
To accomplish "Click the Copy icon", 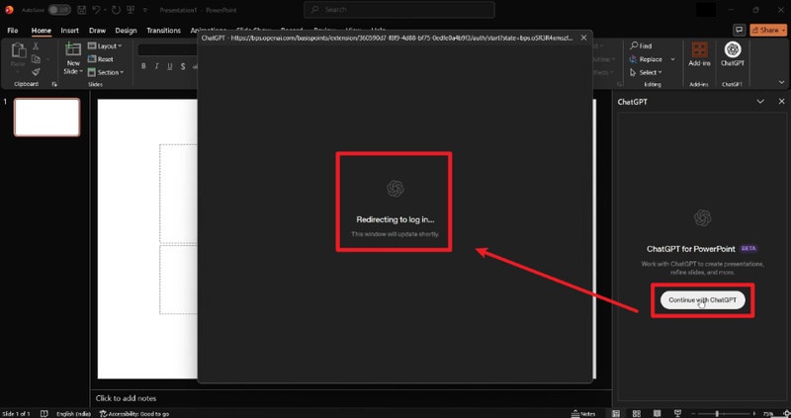I will (36, 59).
